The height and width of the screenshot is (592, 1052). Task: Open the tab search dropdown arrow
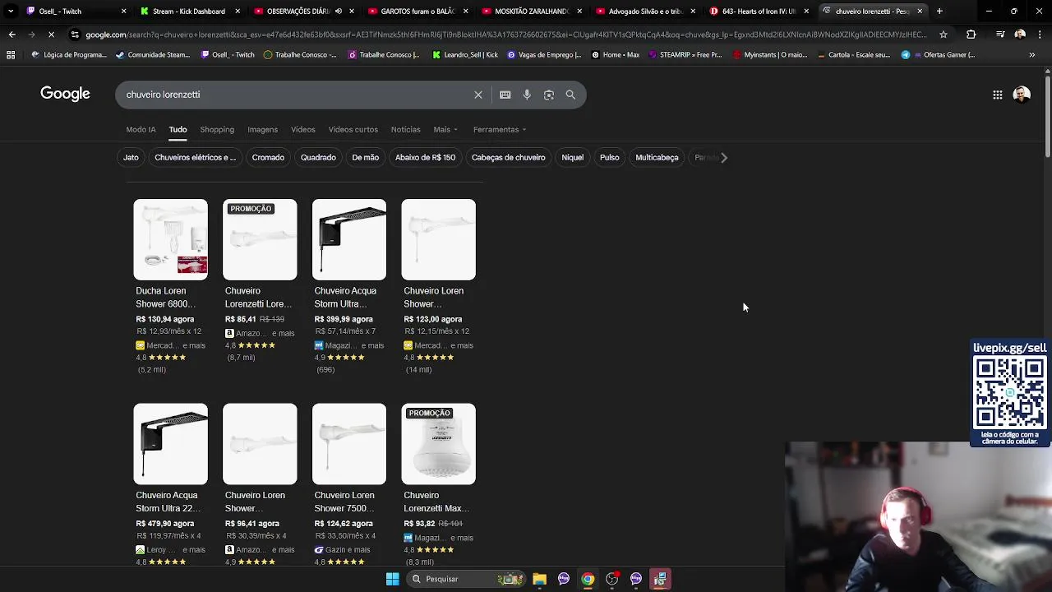pos(11,12)
